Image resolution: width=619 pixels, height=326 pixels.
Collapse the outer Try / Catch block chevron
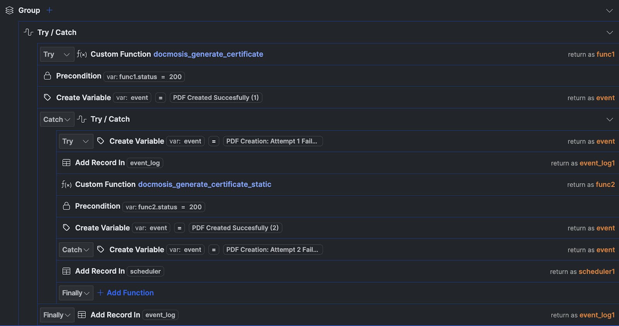pos(609,33)
